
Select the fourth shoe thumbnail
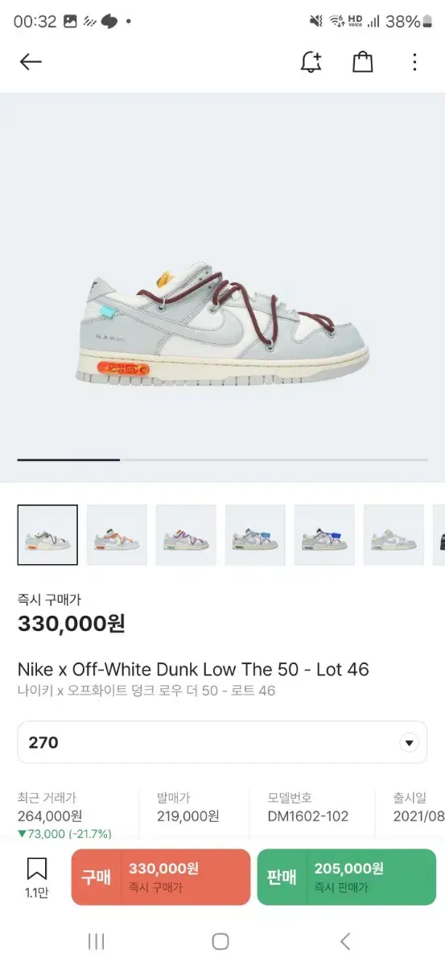tap(255, 535)
